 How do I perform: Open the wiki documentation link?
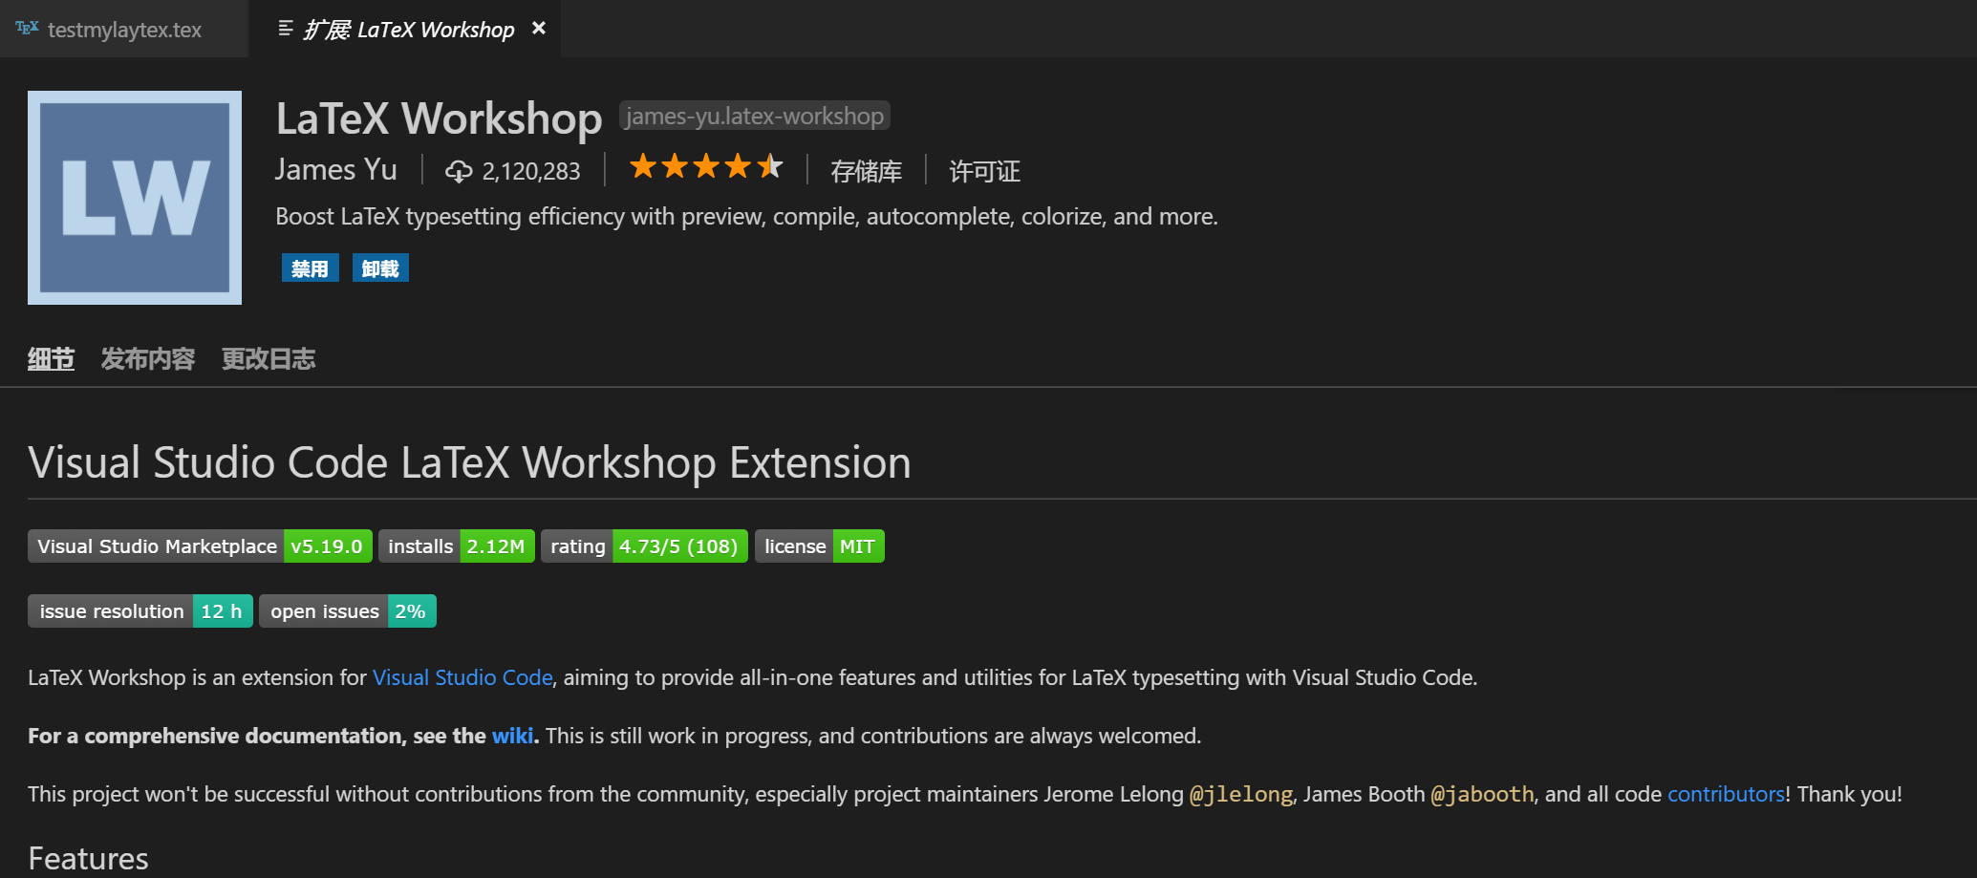click(512, 736)
